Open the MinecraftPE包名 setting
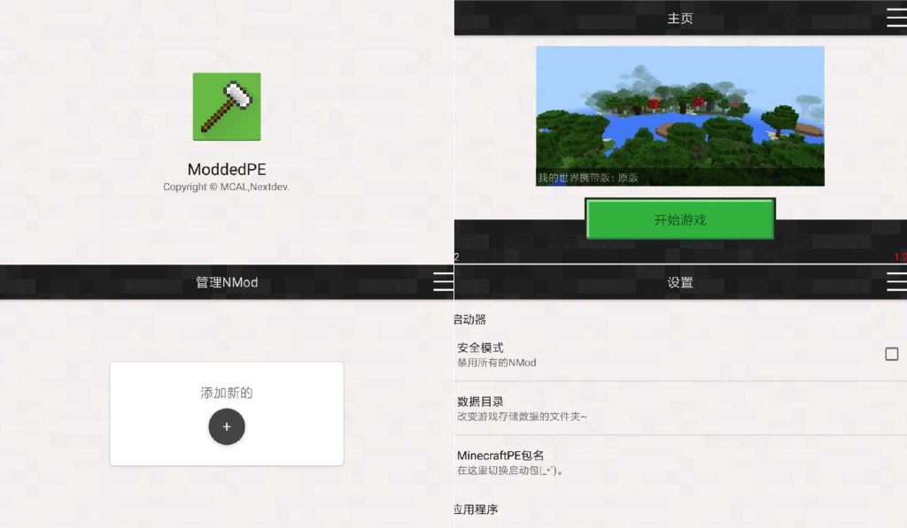The image size is (907, 528). (680, 463)
